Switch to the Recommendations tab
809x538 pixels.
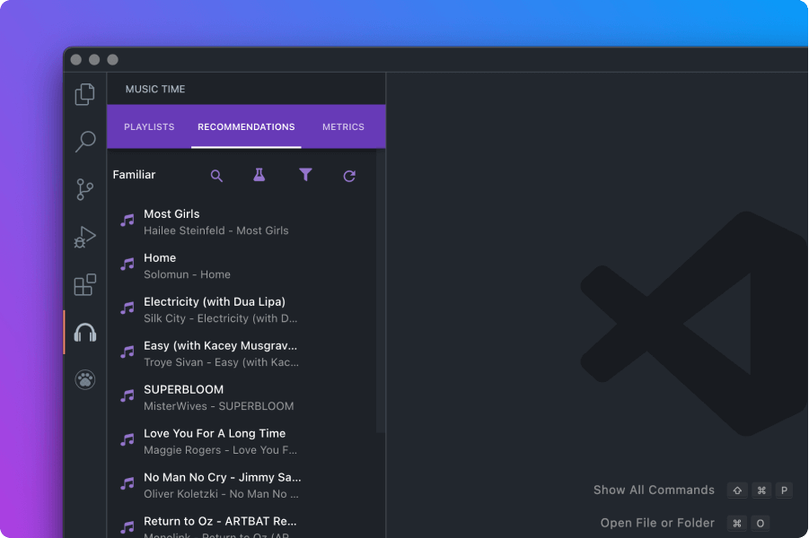pos(246,126)
